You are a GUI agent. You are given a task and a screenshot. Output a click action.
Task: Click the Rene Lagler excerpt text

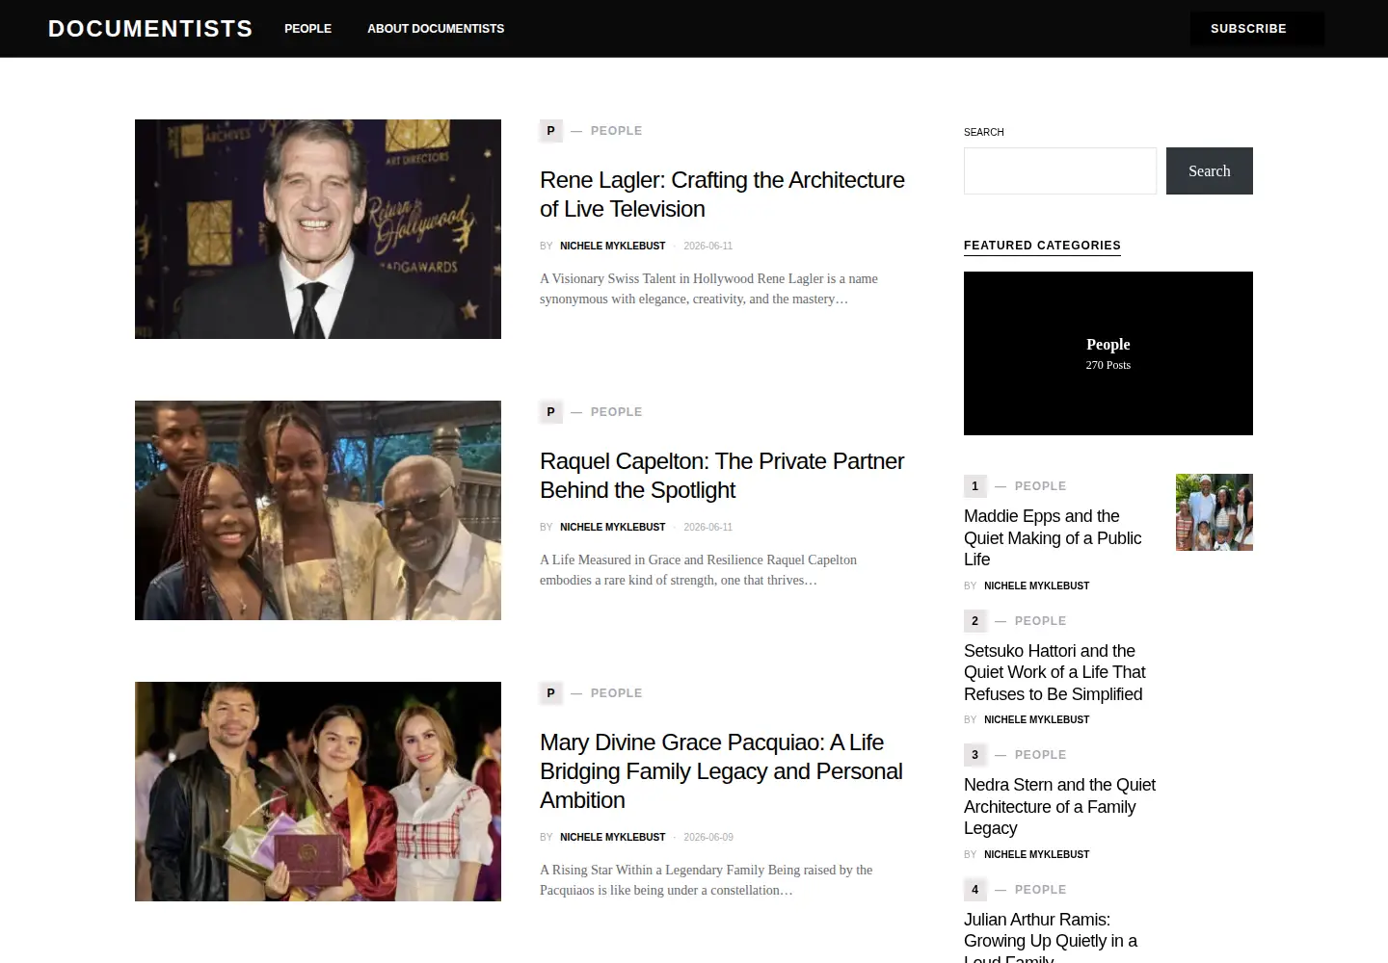coord(708,289)
